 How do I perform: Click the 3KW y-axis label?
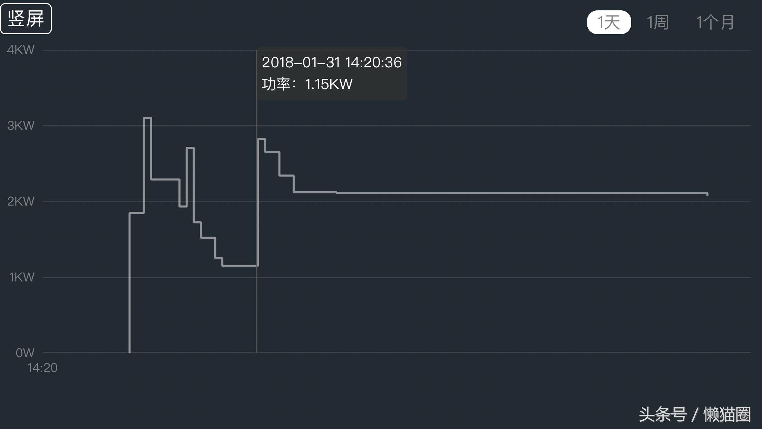[21, 126]
